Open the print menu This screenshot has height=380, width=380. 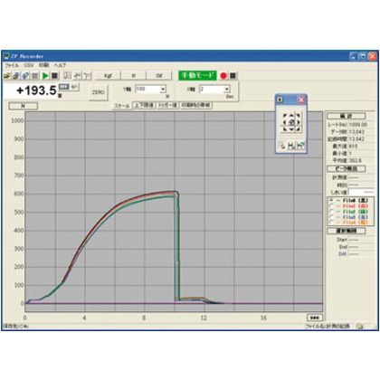coord(43,65)
